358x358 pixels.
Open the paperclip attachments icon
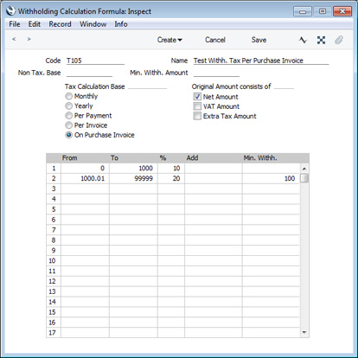(x=339, y=40)
